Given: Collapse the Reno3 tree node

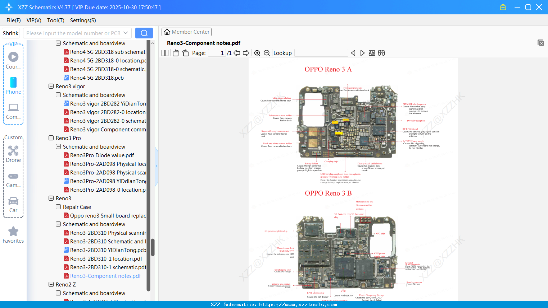Looking at the screenshot, I should 51,198.
